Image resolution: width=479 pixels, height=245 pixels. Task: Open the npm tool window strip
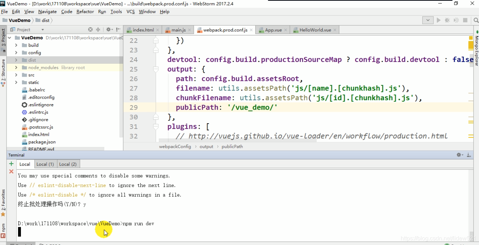click(3, 231)
